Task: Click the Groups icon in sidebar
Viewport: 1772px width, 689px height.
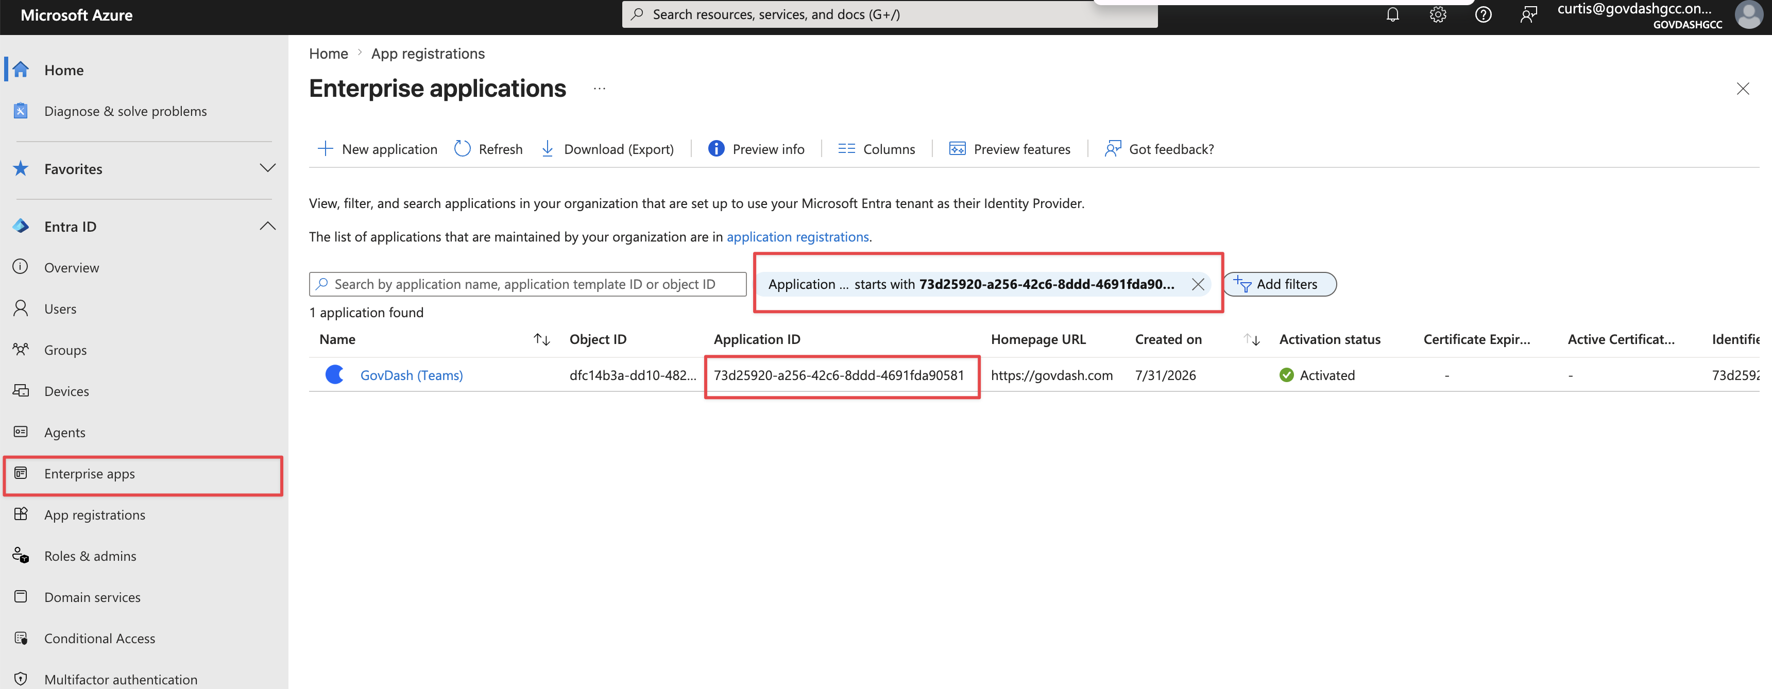Action: pyautogui.click(x=21, y=349)
